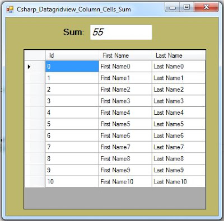Image resolution: width=224 pixels, height=221 pixels.
Task: Select the Id cell containing 7
Action: (72, 147)
